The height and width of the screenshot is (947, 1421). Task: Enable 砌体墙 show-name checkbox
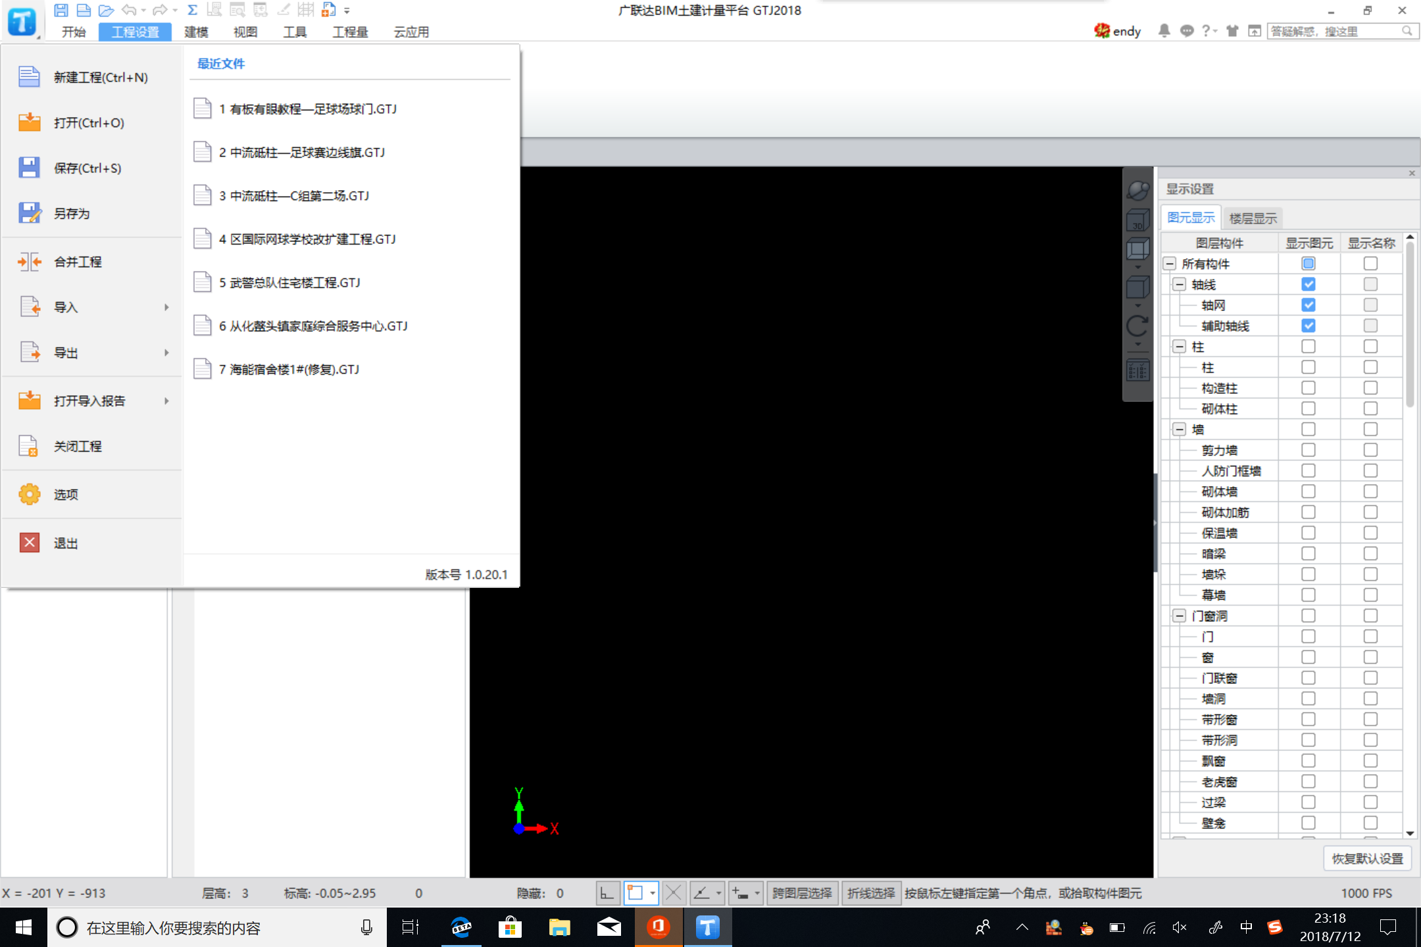1370,491
